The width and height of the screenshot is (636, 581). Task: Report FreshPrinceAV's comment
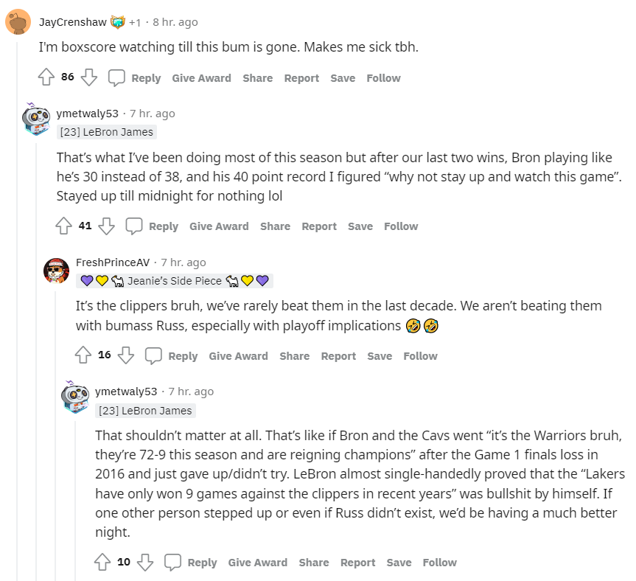(338, 356)
